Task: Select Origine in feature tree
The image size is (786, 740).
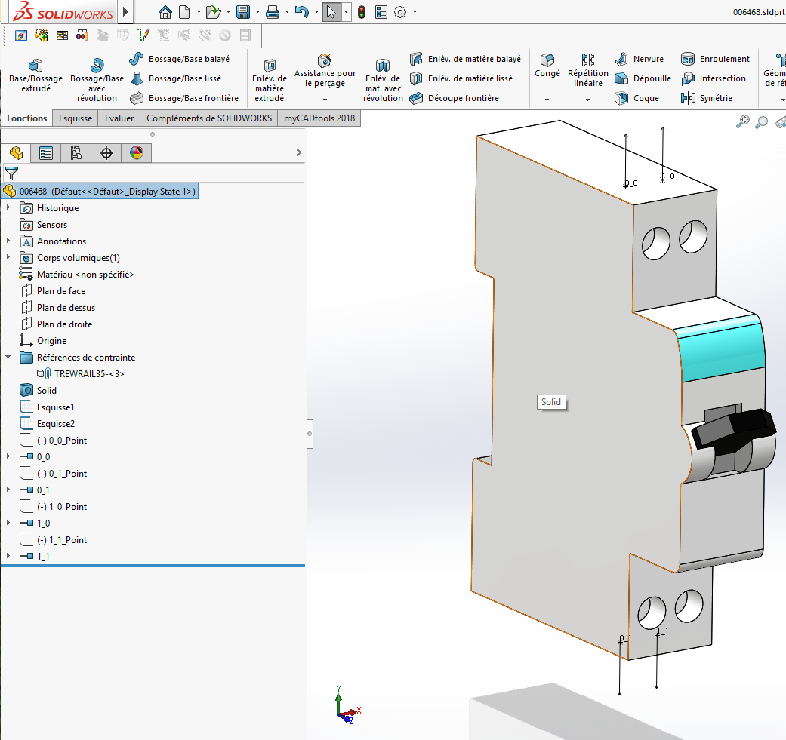Action: click(x=51, y=340)
